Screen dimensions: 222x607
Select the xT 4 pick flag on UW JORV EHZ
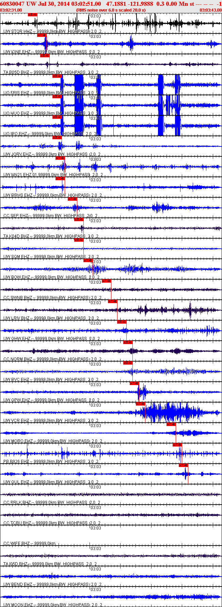57,138
